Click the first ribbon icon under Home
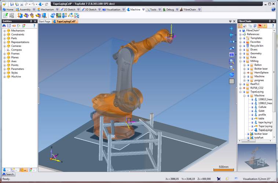The image size is (278, 183). [6, 16]
